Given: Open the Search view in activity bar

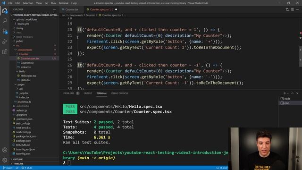Looking at the screenshot, I should 5,21.
